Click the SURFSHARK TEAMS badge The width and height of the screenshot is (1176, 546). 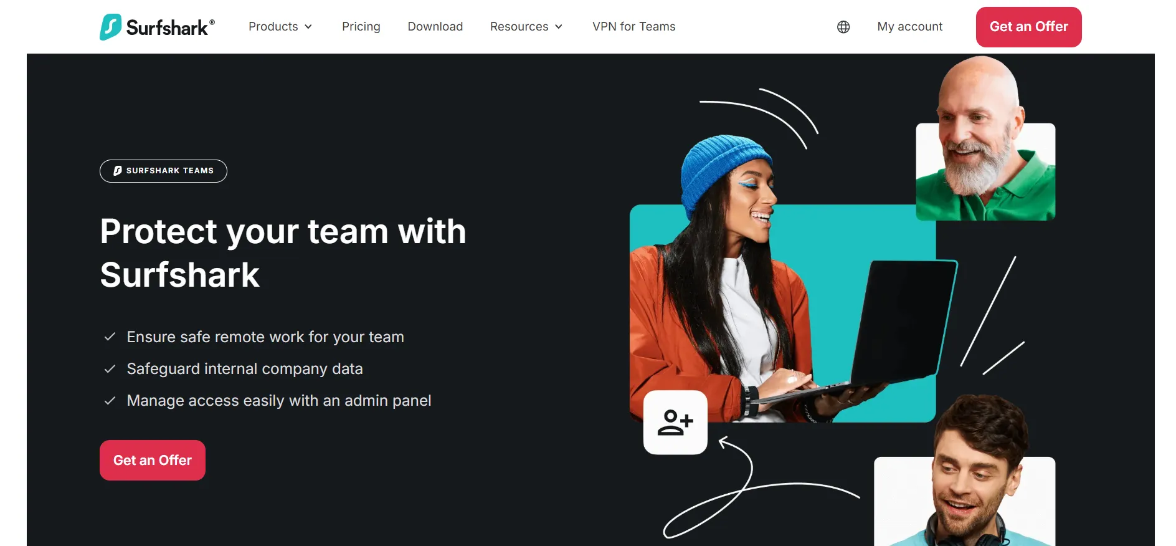163,171
